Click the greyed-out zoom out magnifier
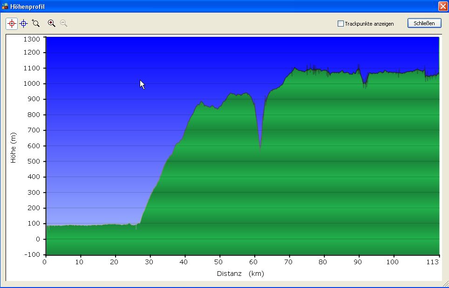 point(63,23)
